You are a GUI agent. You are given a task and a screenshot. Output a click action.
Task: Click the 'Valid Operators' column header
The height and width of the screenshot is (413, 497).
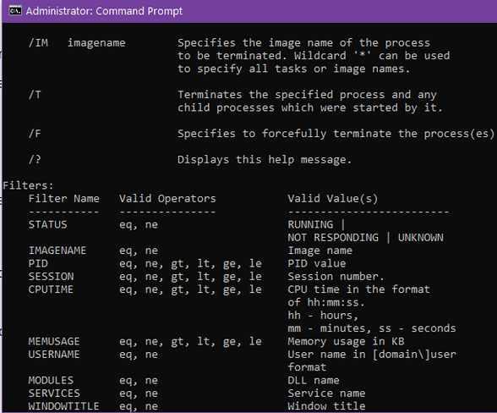click(x=167, y=198)
